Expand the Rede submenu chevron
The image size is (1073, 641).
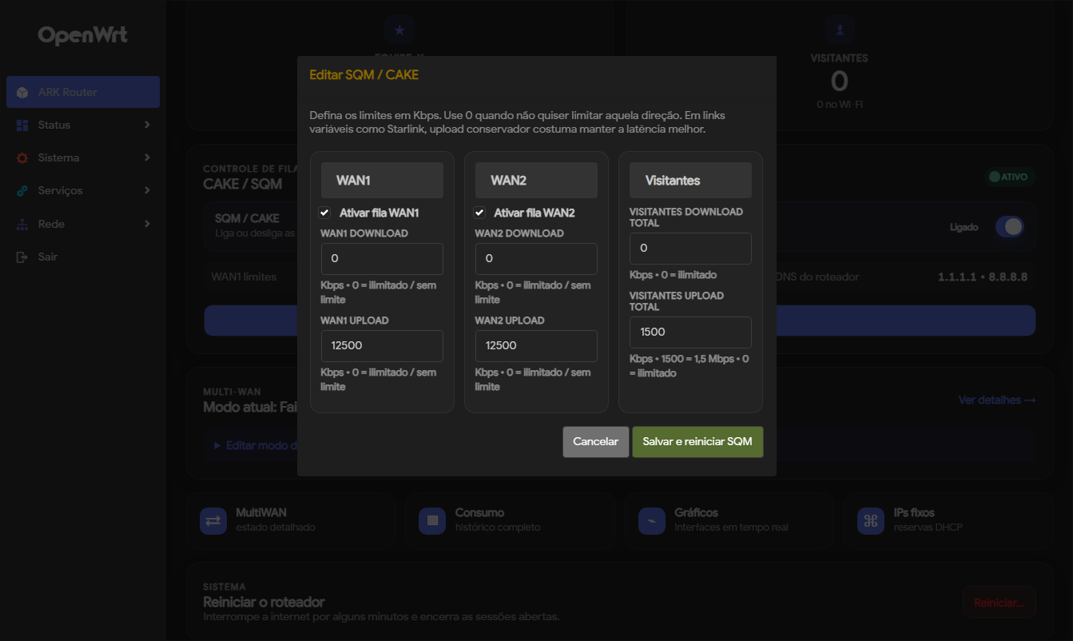point(147,224)
